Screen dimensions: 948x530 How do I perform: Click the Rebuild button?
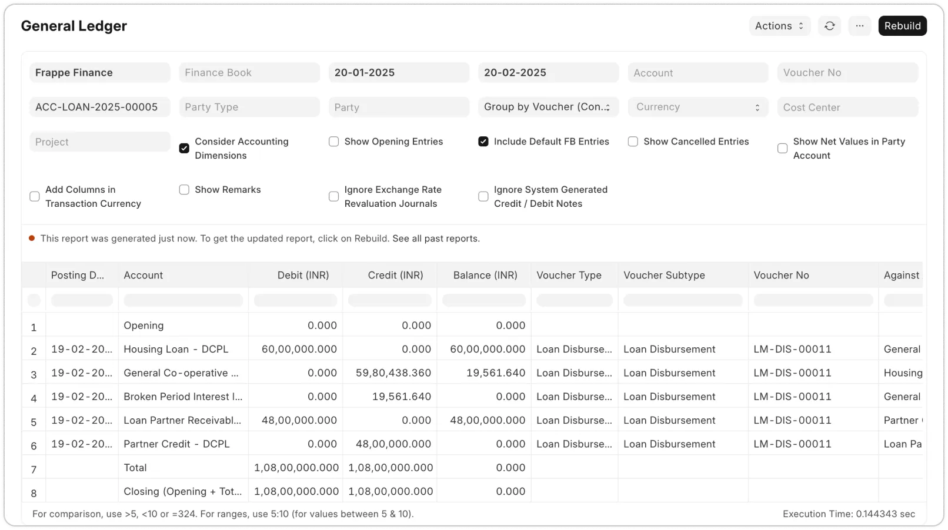[x=902, y=26]
